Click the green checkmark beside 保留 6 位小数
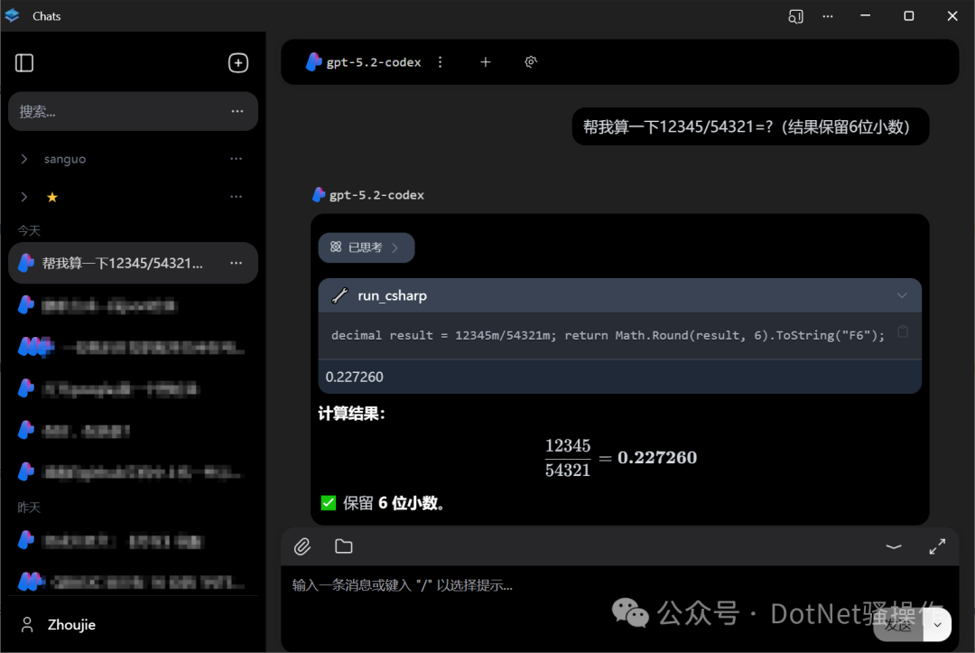The width and height of the screenshot is (975, 653). [328, 502]
